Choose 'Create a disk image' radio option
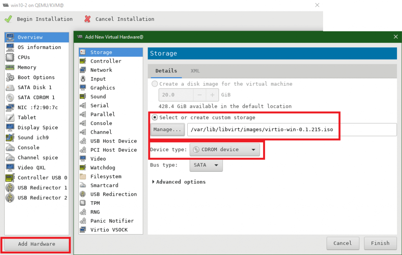Image resolution: width=402 pixels, height=255 pixels. [x=155, y=84]
